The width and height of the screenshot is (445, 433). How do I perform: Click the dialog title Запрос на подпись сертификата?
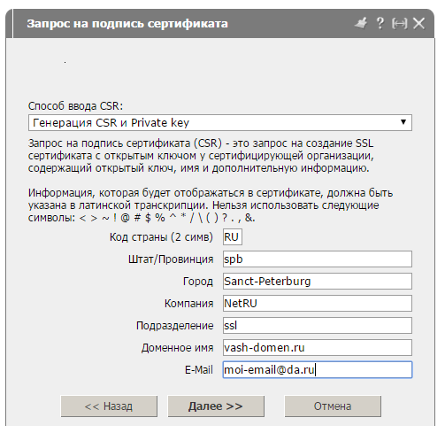127,24
